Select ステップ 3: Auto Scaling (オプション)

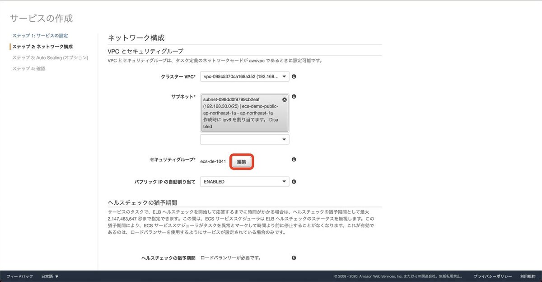(50, 58)
